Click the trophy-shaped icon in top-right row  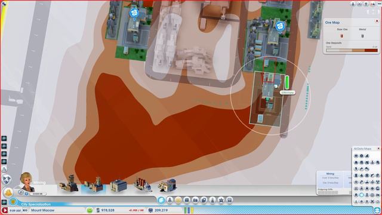(366, 4)
